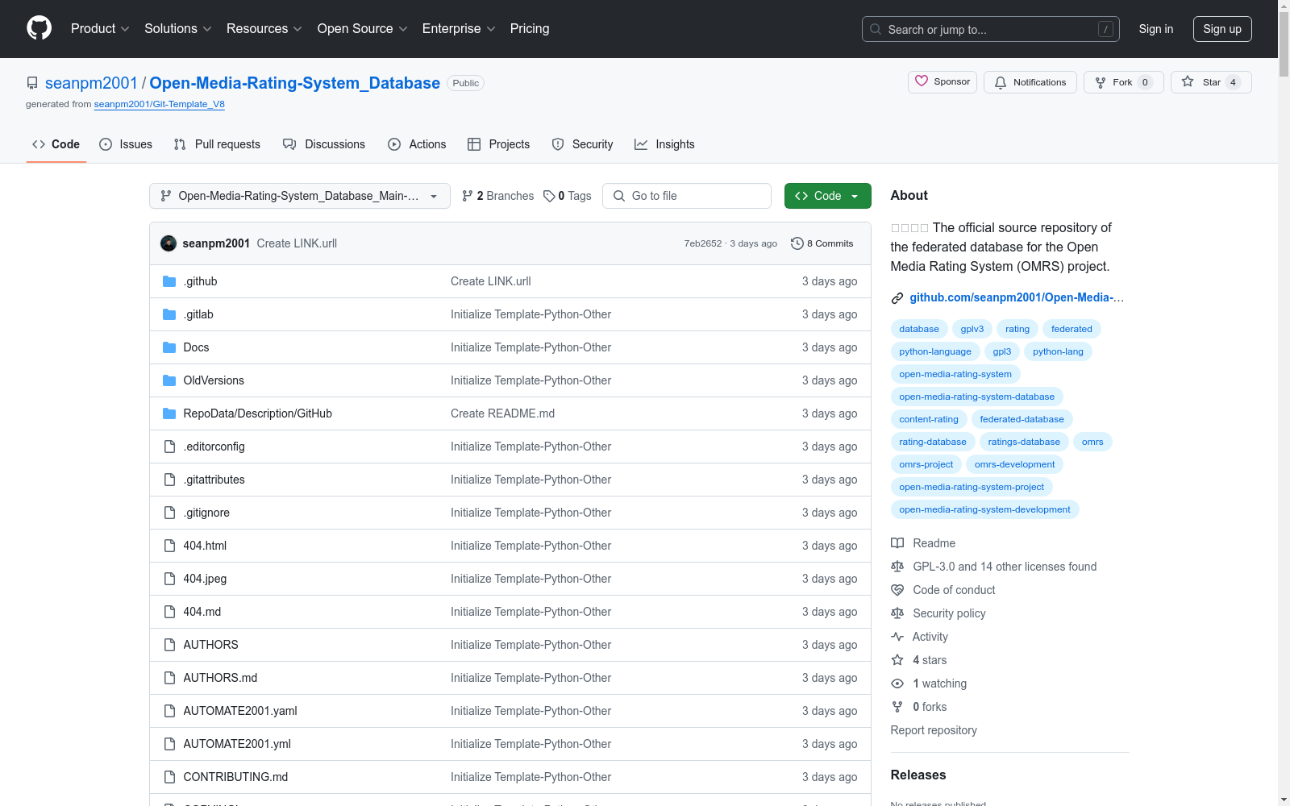Screen dimensions: 1290x806
Task: Select the federated-database topic tag
Action: 1022,419
